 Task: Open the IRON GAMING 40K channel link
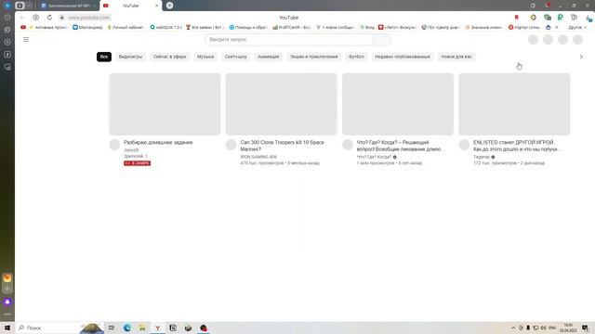pos(258,157)
